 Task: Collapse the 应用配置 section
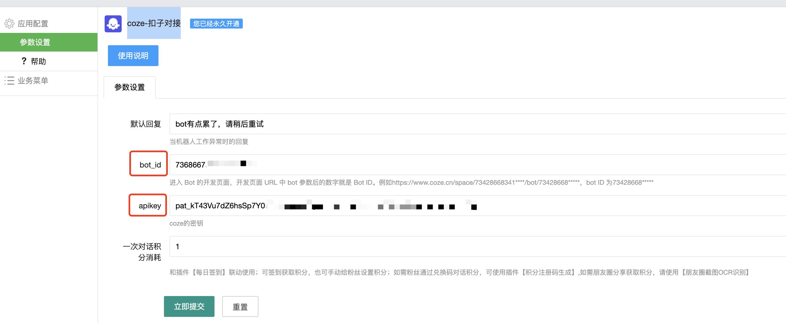click(x=33, y=24)
